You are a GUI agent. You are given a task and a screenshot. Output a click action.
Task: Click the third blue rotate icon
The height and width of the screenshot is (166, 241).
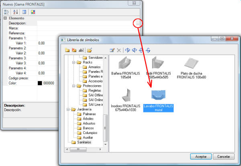click(x=141, y=50)
